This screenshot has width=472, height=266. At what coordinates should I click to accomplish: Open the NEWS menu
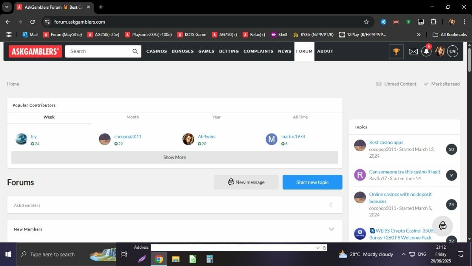(x=285, y=51)
